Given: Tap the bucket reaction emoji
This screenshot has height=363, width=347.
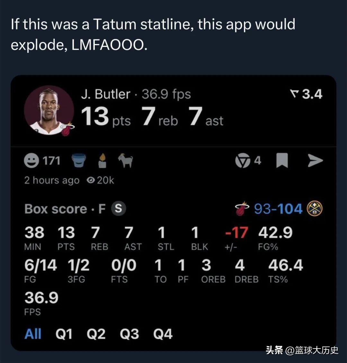Looking at the screenshot, I should pos(79,161).
